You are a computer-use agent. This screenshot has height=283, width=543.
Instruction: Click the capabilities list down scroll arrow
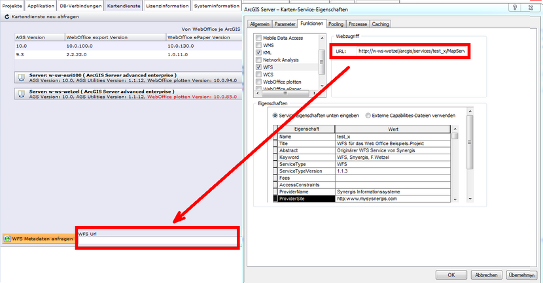(x=322, y=86)
